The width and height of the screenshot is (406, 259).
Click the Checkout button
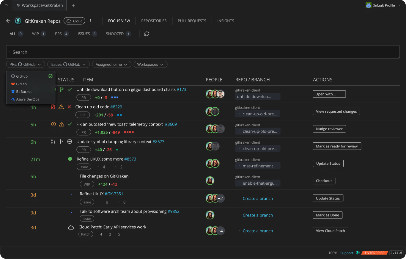pos(324,181)
